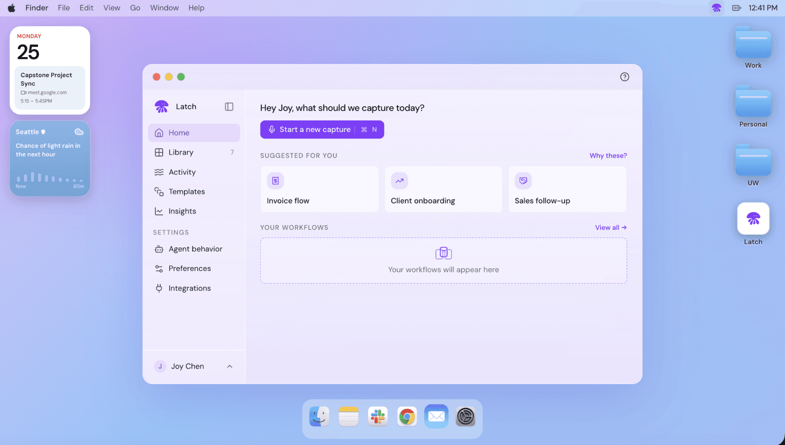
Task: Open Slack from the dock
Action: point(378,416)
